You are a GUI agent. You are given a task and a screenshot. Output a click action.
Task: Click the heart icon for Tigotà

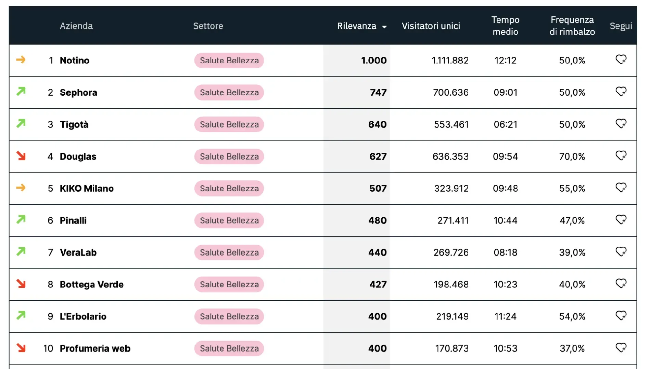click(621, 123)
